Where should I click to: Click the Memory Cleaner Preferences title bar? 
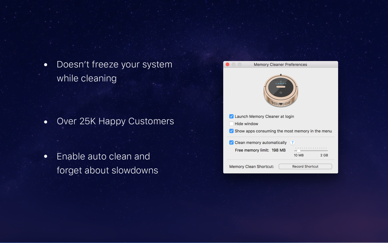point(280,65)
